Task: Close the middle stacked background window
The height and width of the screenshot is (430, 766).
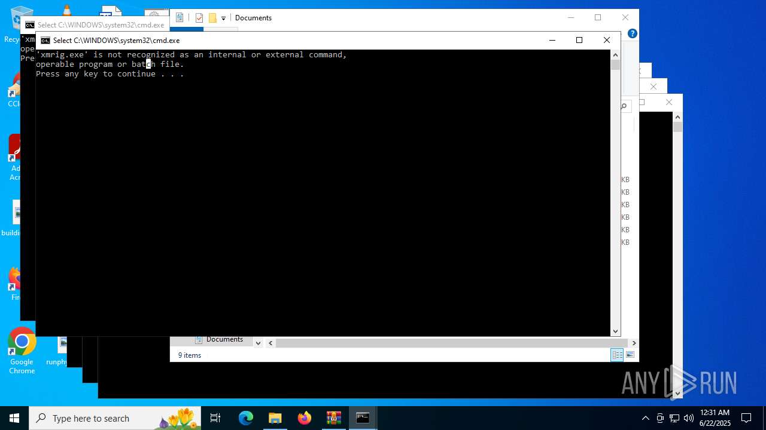Action: pyautogui.click(x=653, y=87)
